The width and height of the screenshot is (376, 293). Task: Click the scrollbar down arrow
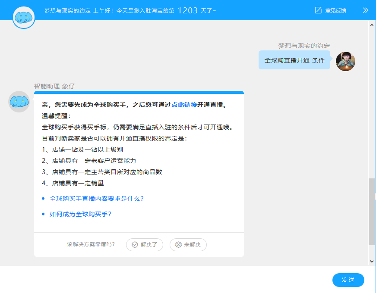372,262
